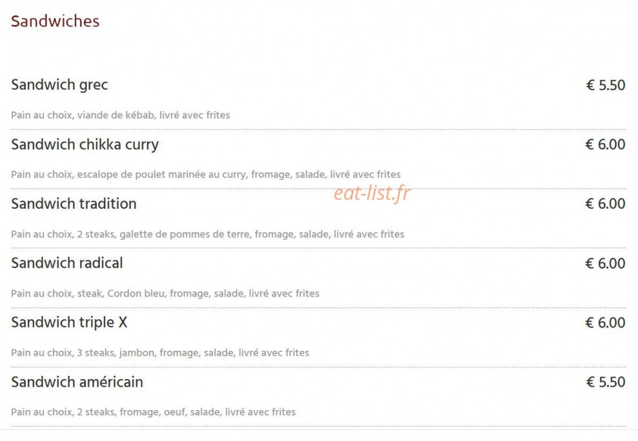Click the kébab description under Sandwich grec
This screenshot has height=441, width=638.
pyautogui.click(x=121, y=115)
